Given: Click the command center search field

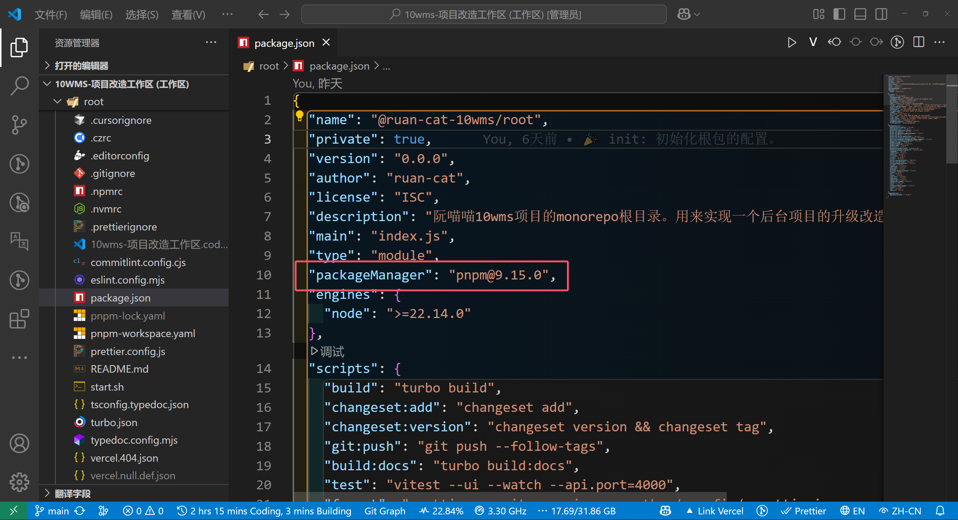Looking at the screenshot, I should pos(483,15).
